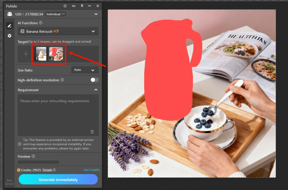Click the Details link next to Credits
This screenshot has height=190, width=288.
pyautogui.click(x=47, y=170)
